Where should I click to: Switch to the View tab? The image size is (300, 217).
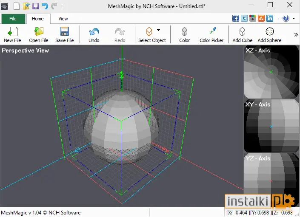click(x=63, y=19)
